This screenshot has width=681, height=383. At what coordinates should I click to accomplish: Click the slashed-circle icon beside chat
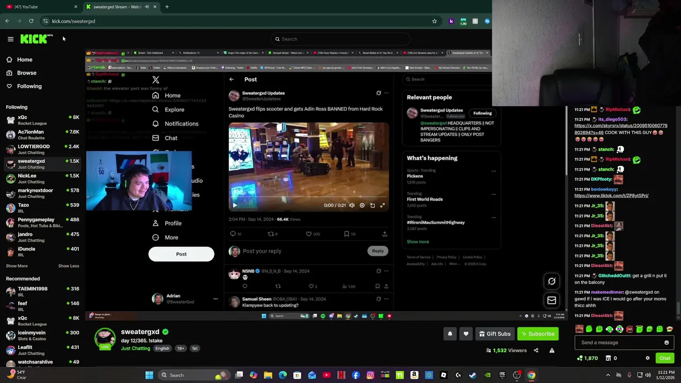click(x=552, y=281)
